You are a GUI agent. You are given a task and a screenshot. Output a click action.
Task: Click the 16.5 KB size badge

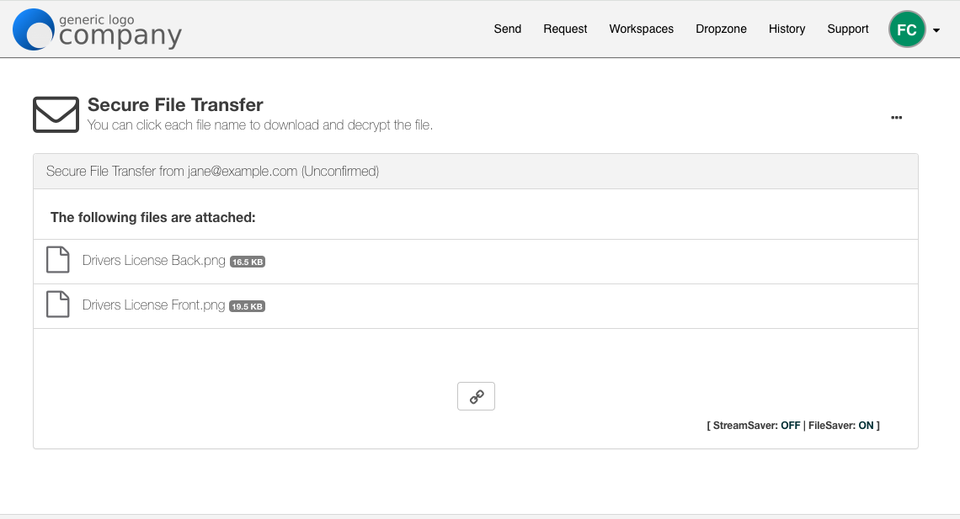point(248,262)
